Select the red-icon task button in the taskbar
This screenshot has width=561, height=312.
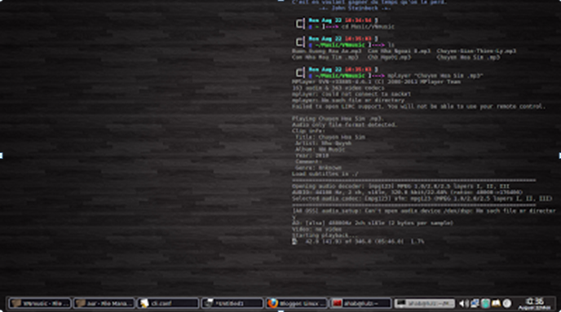[360, 303]
